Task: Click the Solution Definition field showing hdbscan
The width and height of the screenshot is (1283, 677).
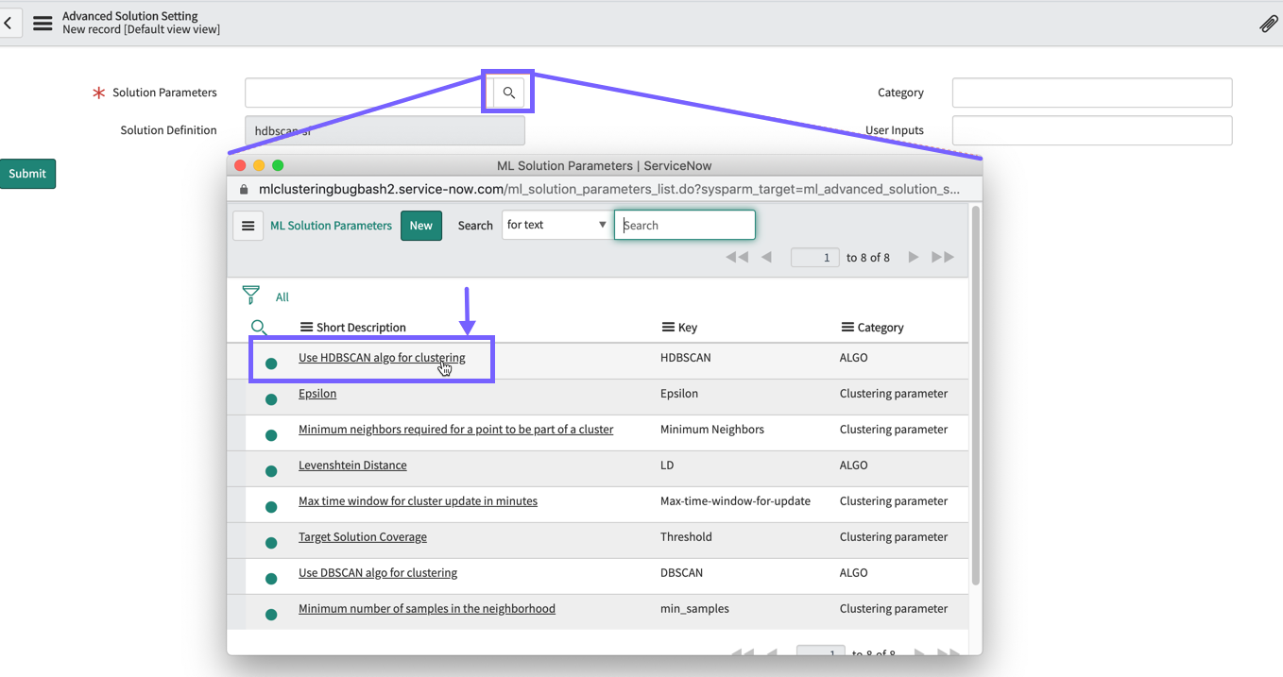Action: (385, 130)
